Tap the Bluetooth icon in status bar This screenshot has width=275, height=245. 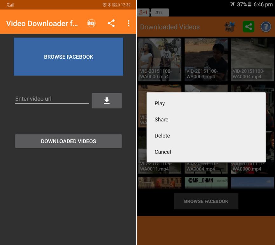click(x=109, y=5)
